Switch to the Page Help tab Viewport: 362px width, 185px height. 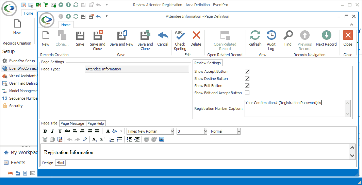[96, 123]
